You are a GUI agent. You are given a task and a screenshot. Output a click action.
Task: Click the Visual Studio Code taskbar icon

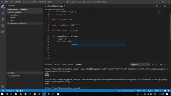[44, 94]
